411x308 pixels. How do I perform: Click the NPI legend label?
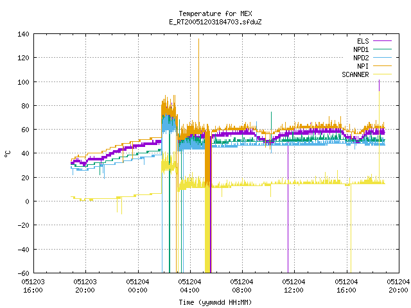(363, 66)
